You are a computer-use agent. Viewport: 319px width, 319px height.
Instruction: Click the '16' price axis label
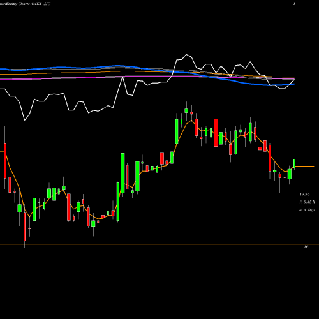[306, 247]
